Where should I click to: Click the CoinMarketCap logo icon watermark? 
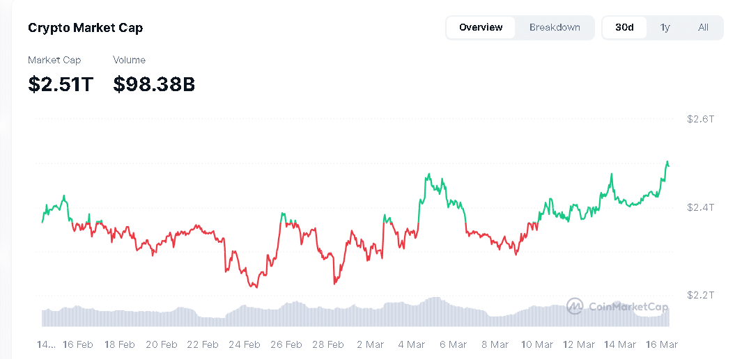575,306
